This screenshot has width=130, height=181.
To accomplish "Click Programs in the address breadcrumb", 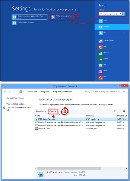I will pyautogui.click(x=45, y=91).
